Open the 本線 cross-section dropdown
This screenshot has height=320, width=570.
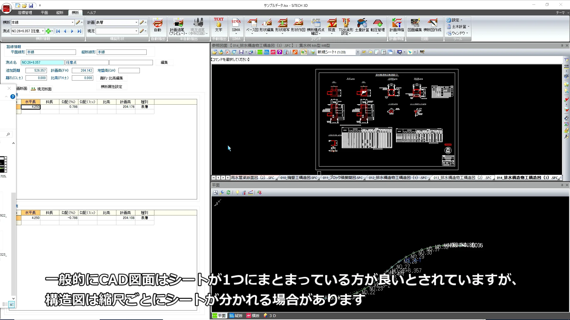[72, 22]
